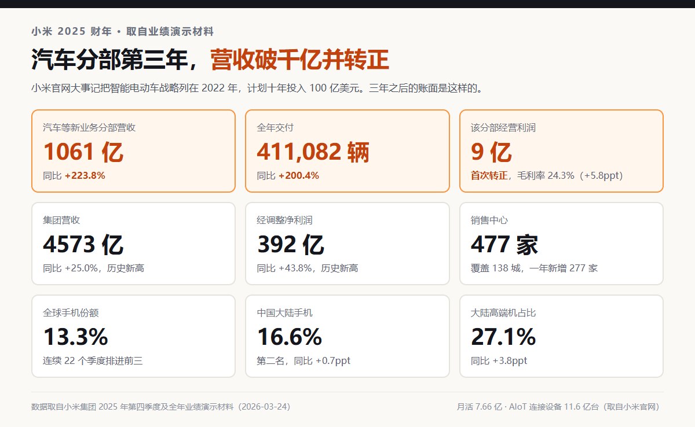Click the label "该分部经营利润"
Screen dimensions: 695x427
503,127
